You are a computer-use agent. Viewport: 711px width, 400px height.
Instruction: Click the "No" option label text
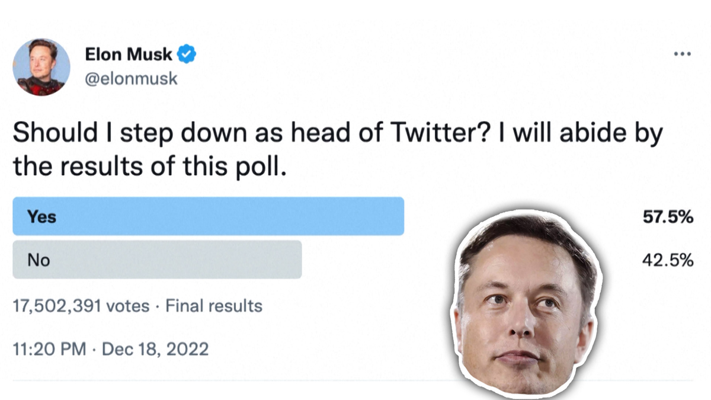tap(39, 260)
